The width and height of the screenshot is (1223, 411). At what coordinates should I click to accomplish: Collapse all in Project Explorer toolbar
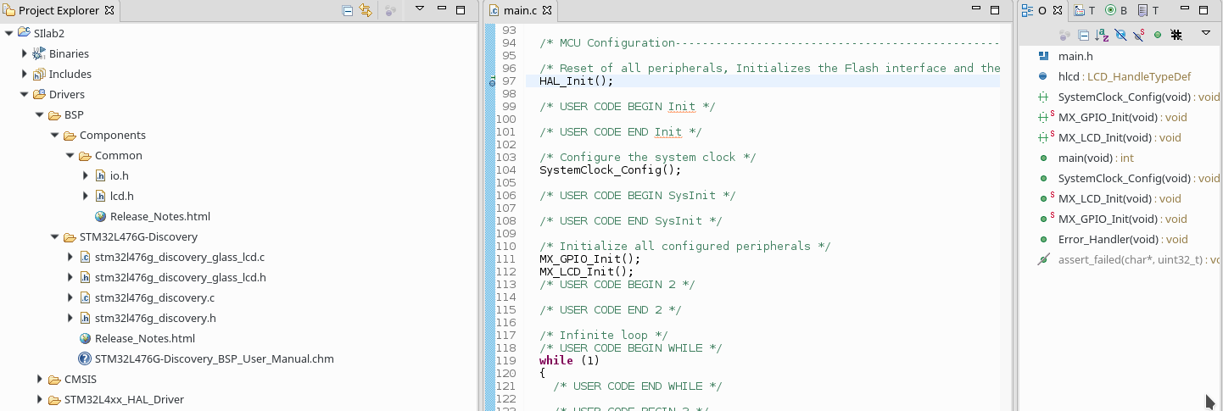(x=348, y=11)
